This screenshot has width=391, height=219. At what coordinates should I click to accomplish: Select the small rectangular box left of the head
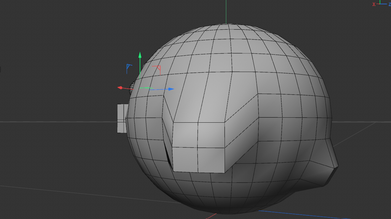[122, 118]
